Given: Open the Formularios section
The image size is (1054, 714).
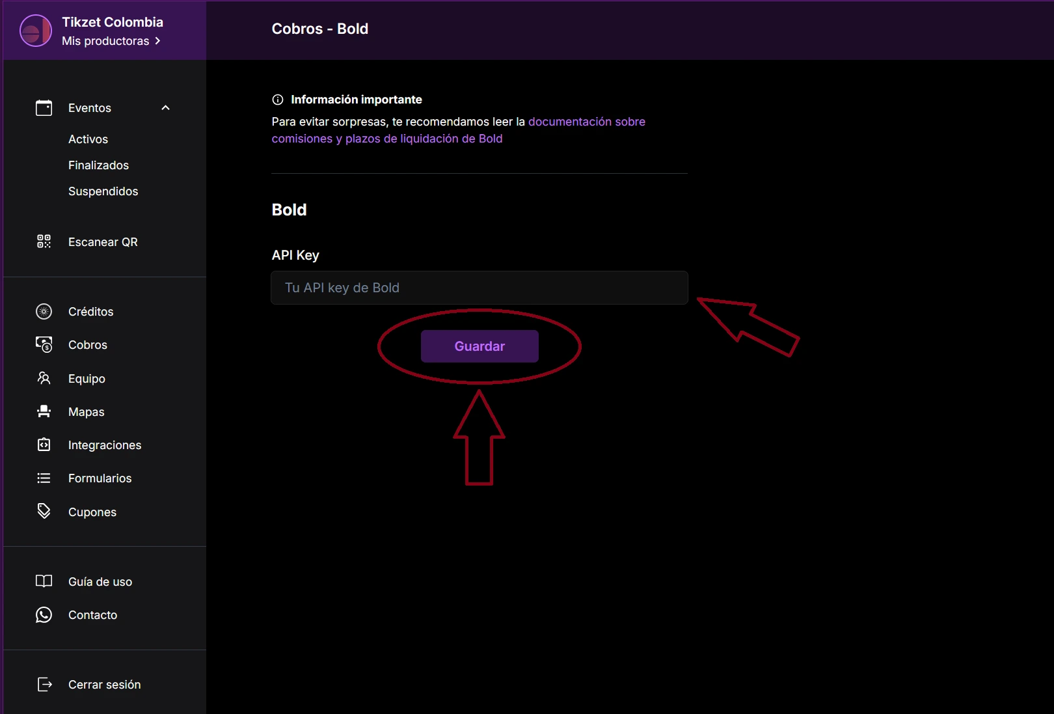Looking at the screenshot, I should click(x=100, y=478).
